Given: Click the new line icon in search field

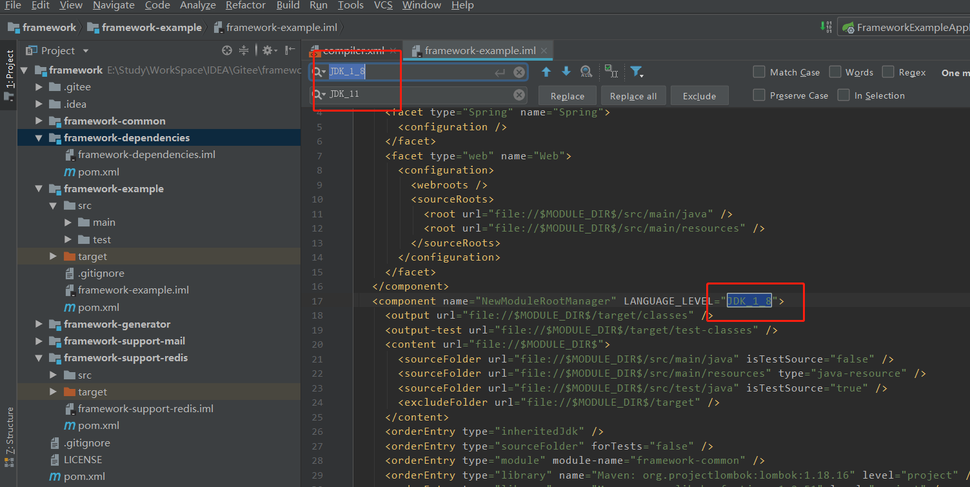Looking at the screenshot, I should tap(500, 73).
